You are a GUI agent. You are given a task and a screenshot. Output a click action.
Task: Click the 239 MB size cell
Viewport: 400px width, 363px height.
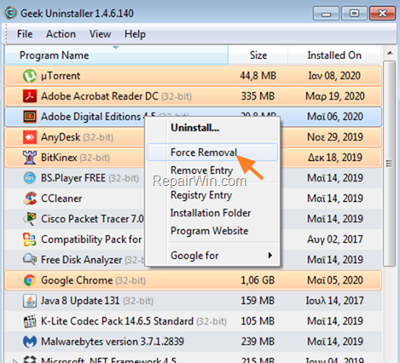coord(258,342)
